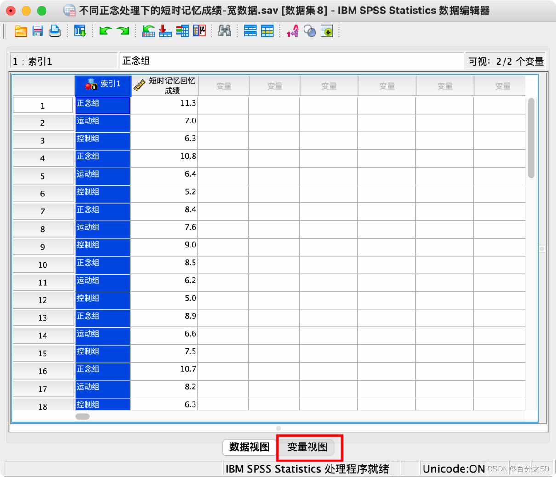
Task: Switch to the 数据视图 tab
Action: point(249,447)
